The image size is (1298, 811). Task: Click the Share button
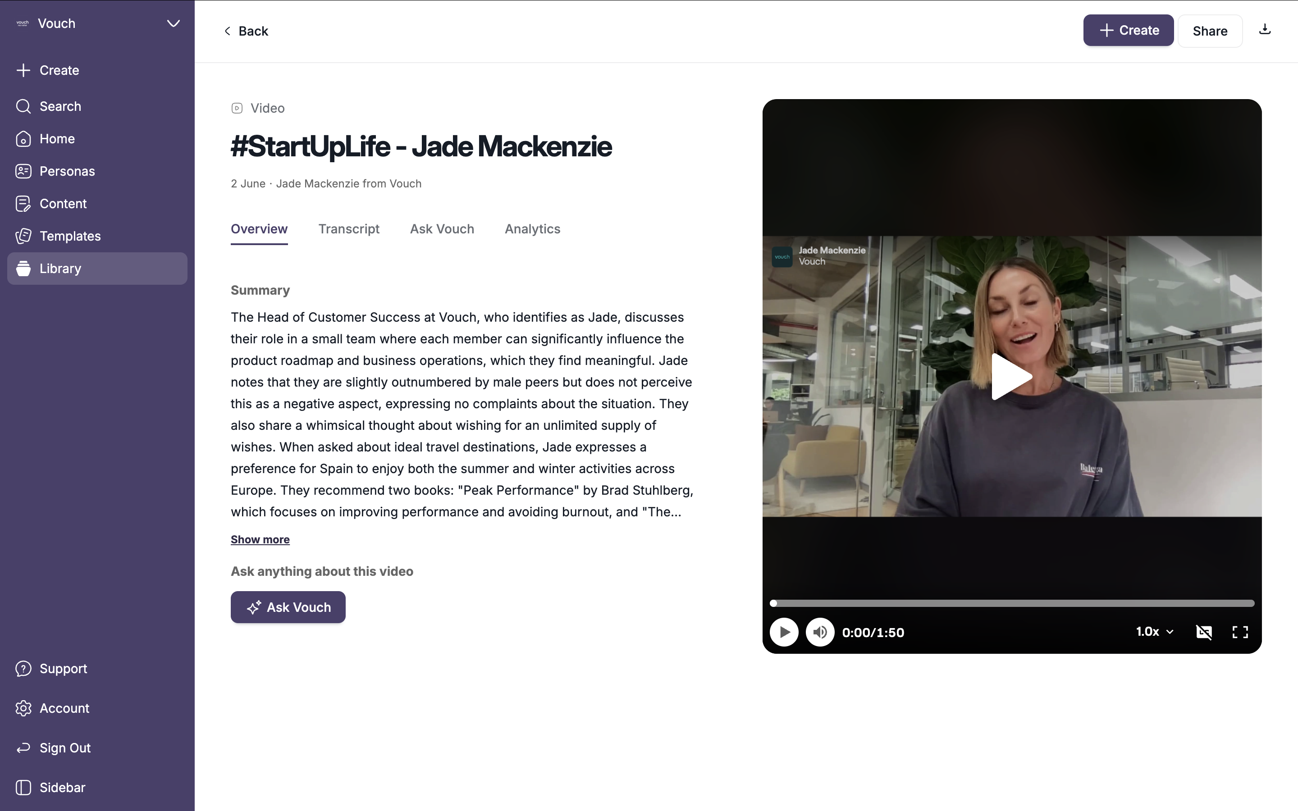1210,31
